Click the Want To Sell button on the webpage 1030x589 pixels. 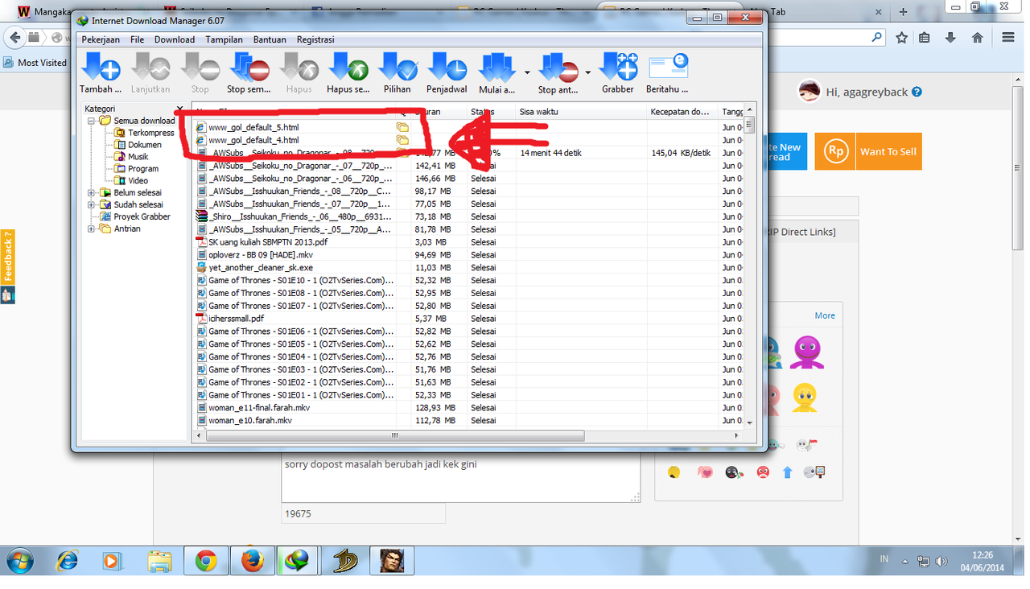pos(868,151)
